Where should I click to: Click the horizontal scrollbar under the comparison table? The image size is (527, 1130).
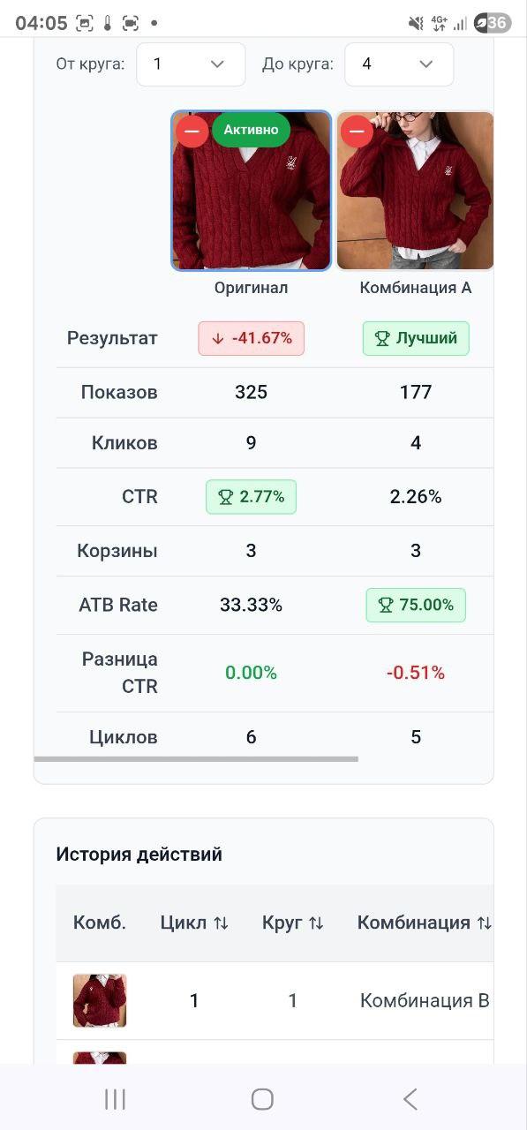point(196,757)
